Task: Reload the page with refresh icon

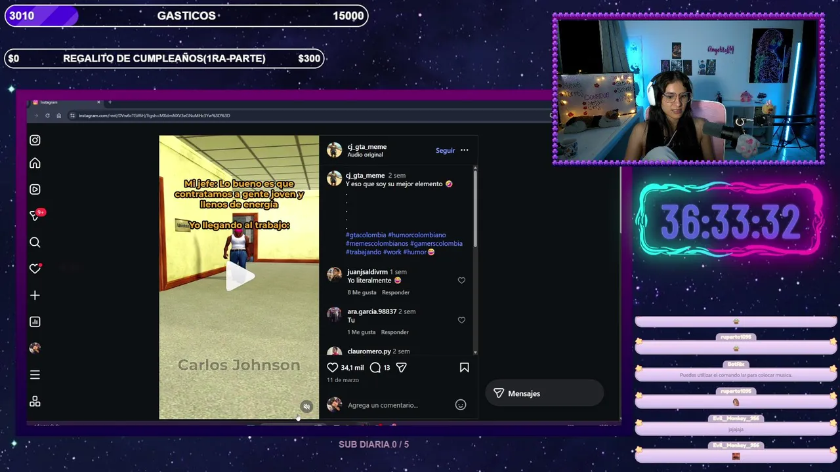Action: click(x=47, y=115)
